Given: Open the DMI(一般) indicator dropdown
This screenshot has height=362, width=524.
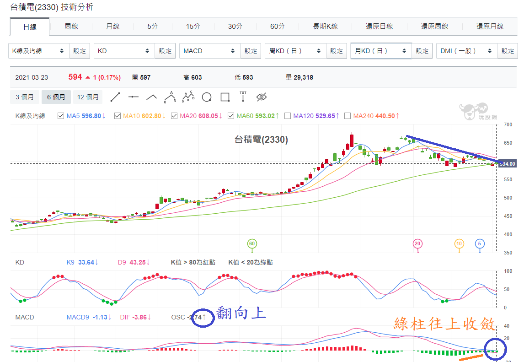Looking at the screenshot, I should click(466, 51).
